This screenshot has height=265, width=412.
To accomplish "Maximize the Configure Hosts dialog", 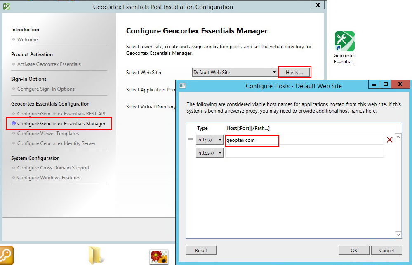I will pyautogui.click(x=386, y=84).
